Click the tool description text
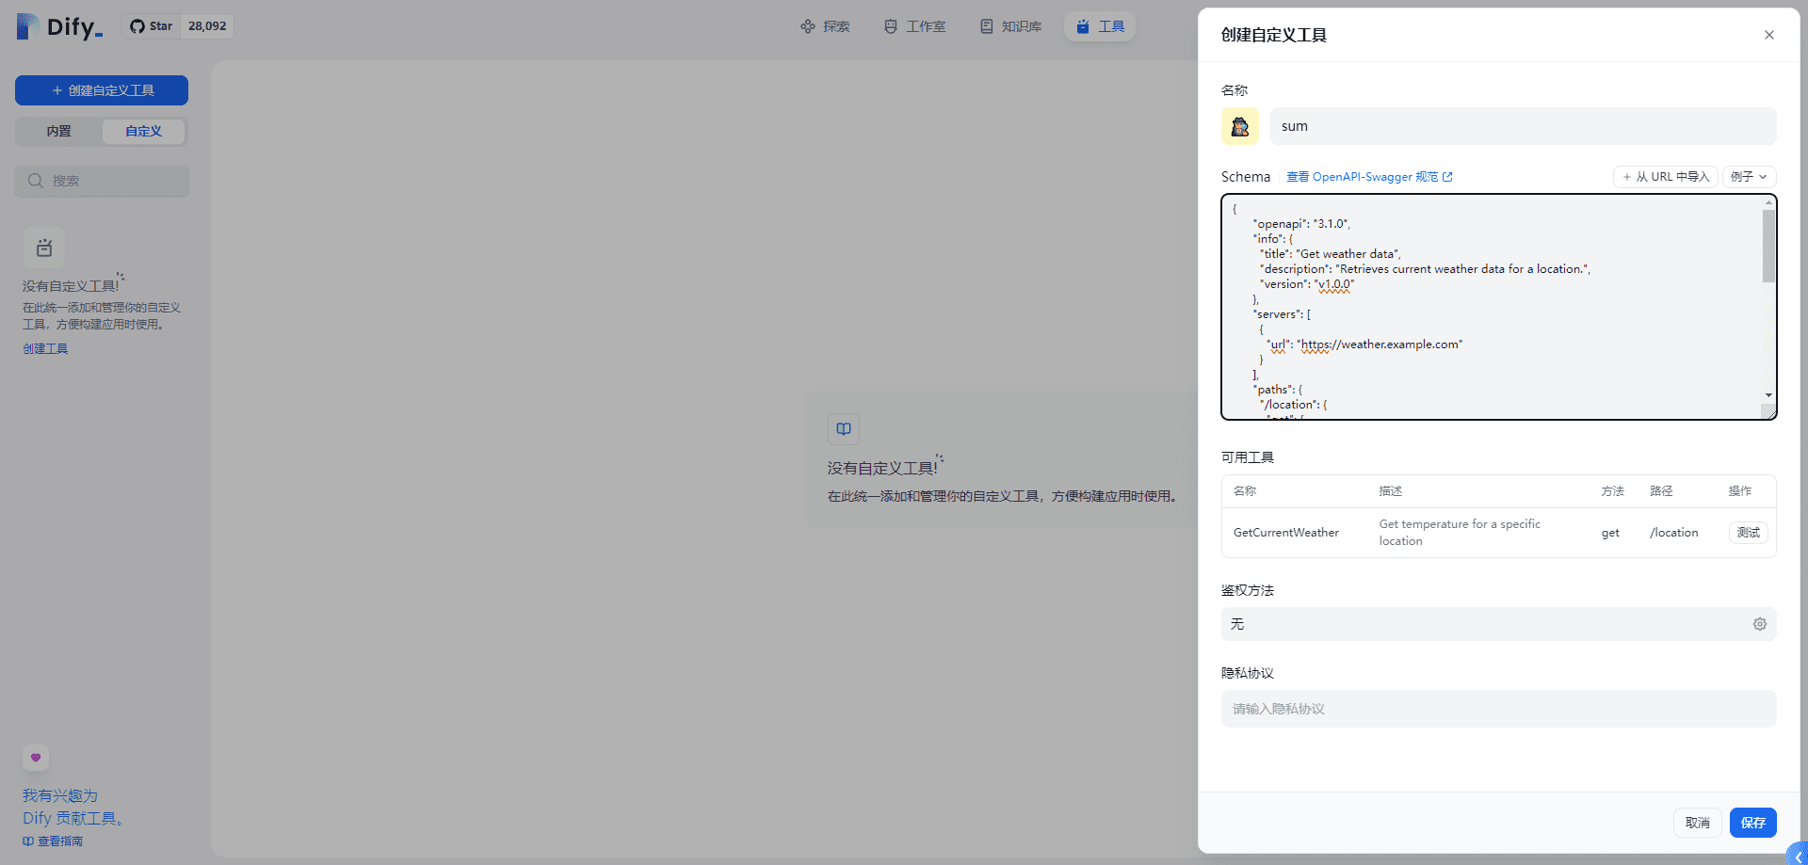The width and height of the screenshot is (1808, 865). 1460,533
